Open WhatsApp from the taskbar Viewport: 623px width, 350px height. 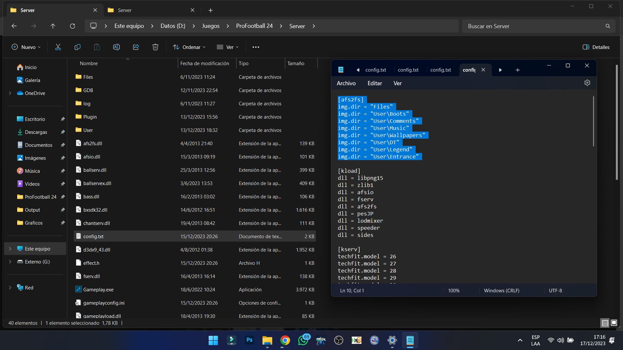tap(303, 340)
